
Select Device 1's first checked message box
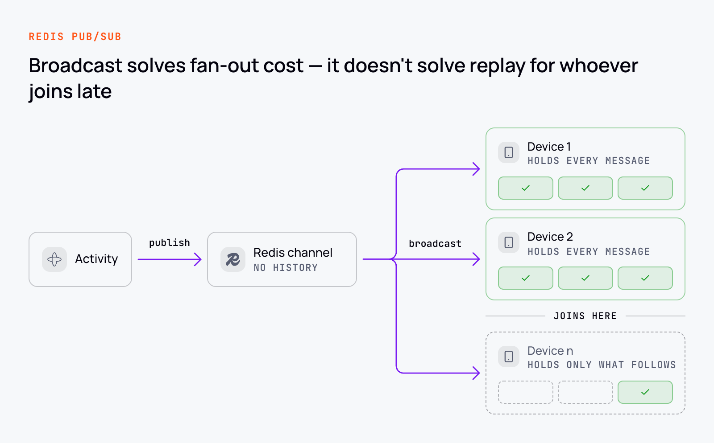(x=526, y=188)
